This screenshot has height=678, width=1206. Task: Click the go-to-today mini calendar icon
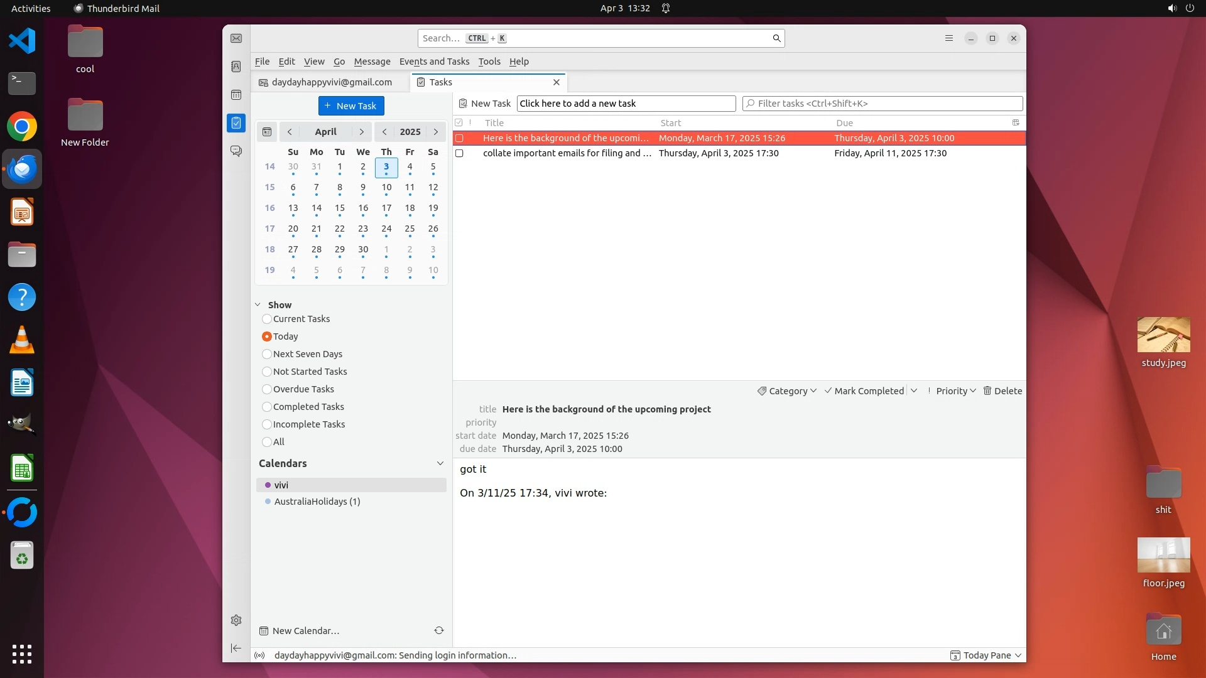point(267,132)
